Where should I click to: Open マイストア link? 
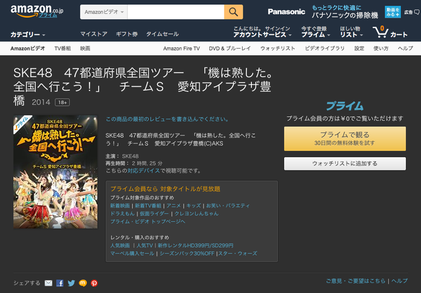[93, 34]
